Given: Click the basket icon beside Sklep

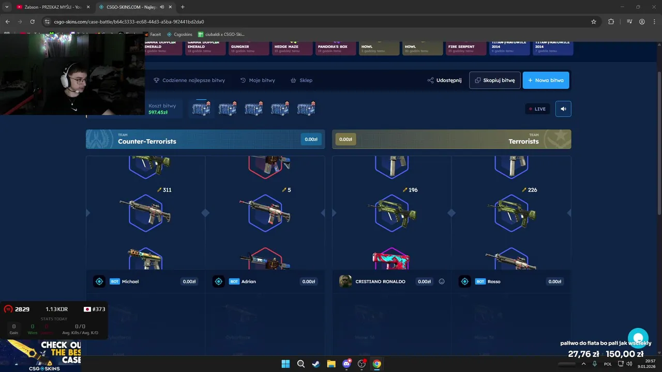Looking at the screenshot, I should click(293, 81).
